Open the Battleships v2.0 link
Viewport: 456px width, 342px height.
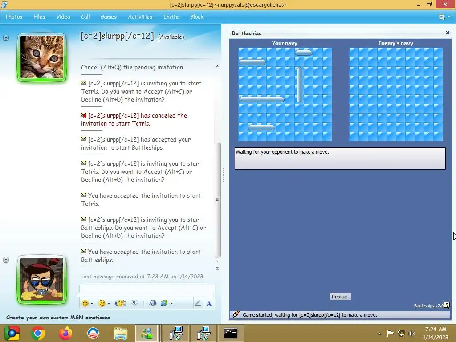coord(429,305)
